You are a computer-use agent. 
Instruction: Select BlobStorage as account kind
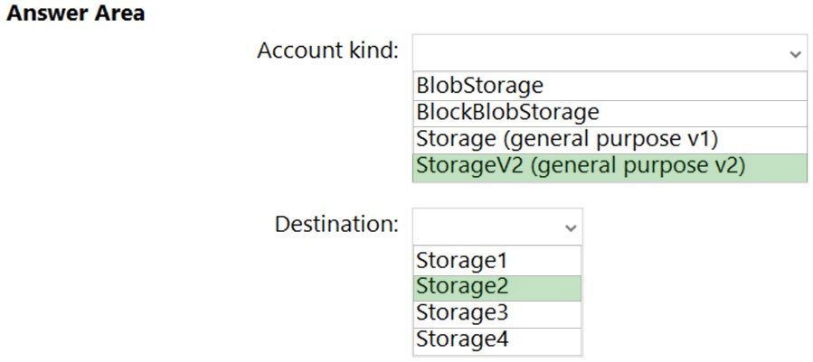[610, 86]
